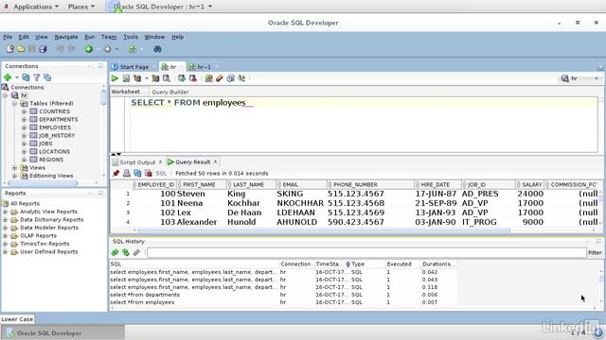Pin the Query Result with red pin icon
Screen dimensions: 606x340
click(116, 173)
